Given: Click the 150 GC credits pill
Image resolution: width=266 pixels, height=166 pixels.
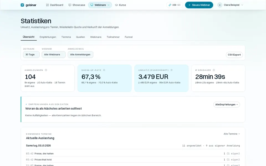Looking at the screenshot, I should point(175,5).
